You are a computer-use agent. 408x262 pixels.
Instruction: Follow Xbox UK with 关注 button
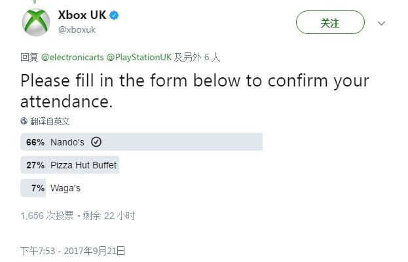point(330,22)
